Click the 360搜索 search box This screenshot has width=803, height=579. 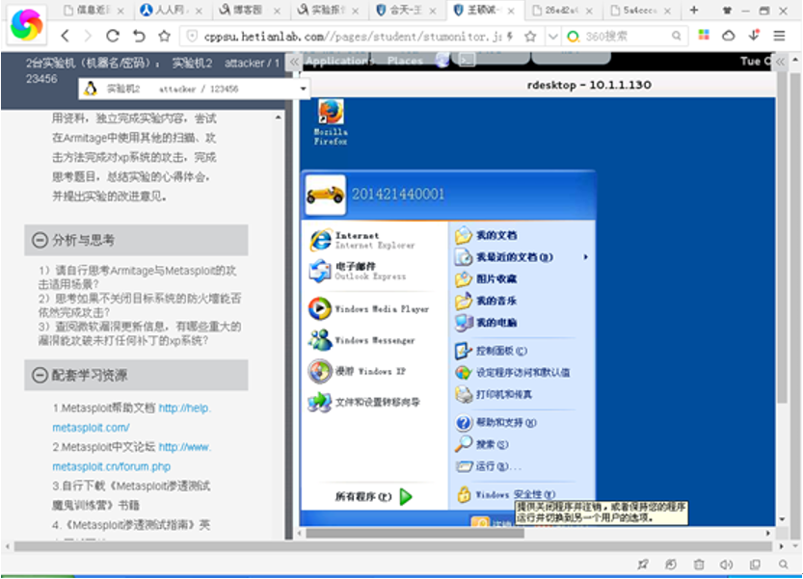coord(625,37)
